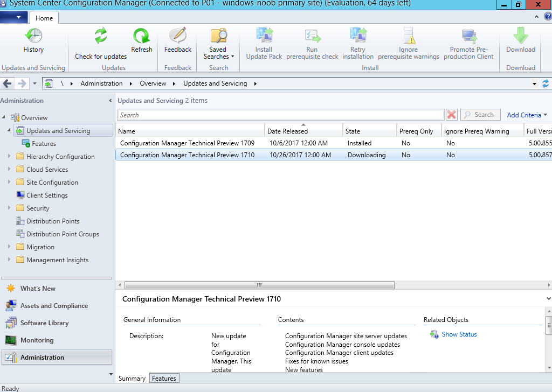Open Saved Searches dropdown in ribbon
The width and height of the screenshot is (552, 392).
pyautogui.click(x=218, y=44)
